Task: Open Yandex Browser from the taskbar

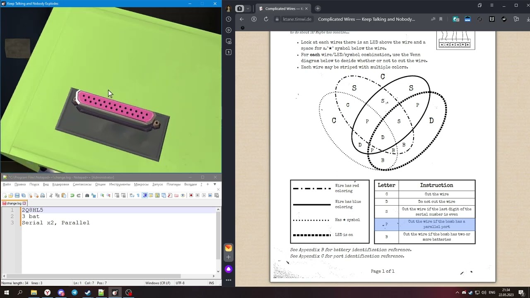Action: (x=48, y=293)
